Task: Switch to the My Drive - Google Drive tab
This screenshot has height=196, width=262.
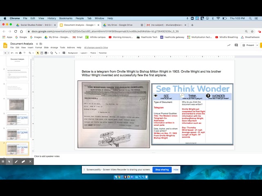Action: [123, 25]
